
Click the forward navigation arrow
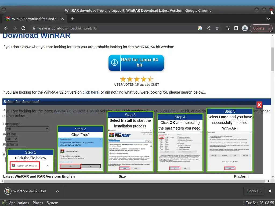15,28
